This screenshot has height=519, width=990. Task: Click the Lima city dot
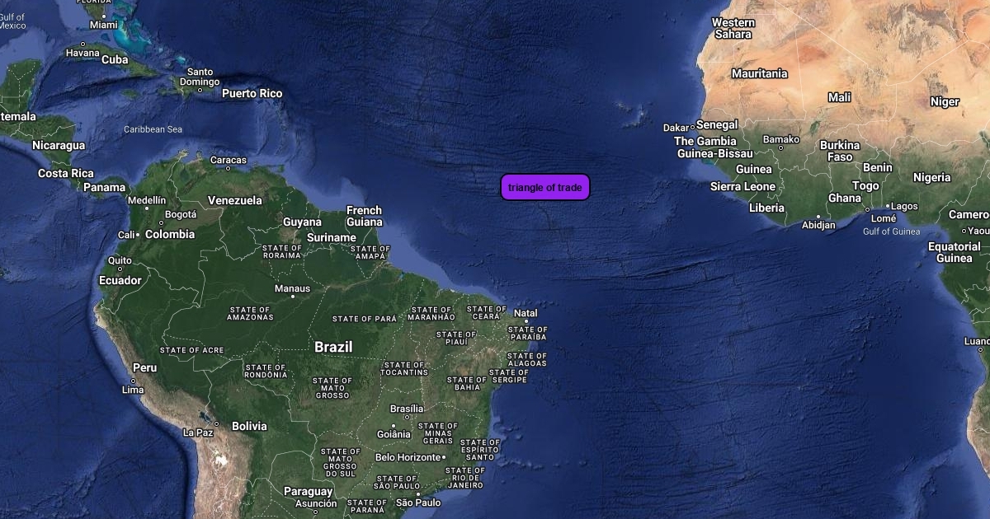(133, 381)
